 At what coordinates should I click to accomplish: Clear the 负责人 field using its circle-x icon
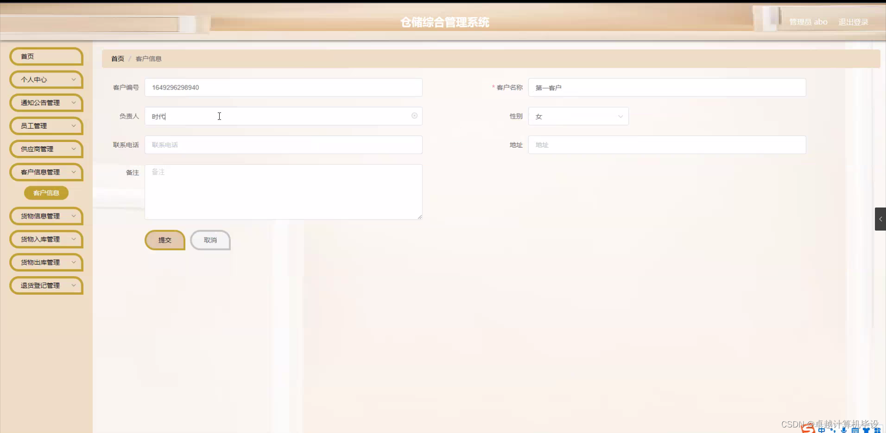pyautogui.click(x=414, y=116)
